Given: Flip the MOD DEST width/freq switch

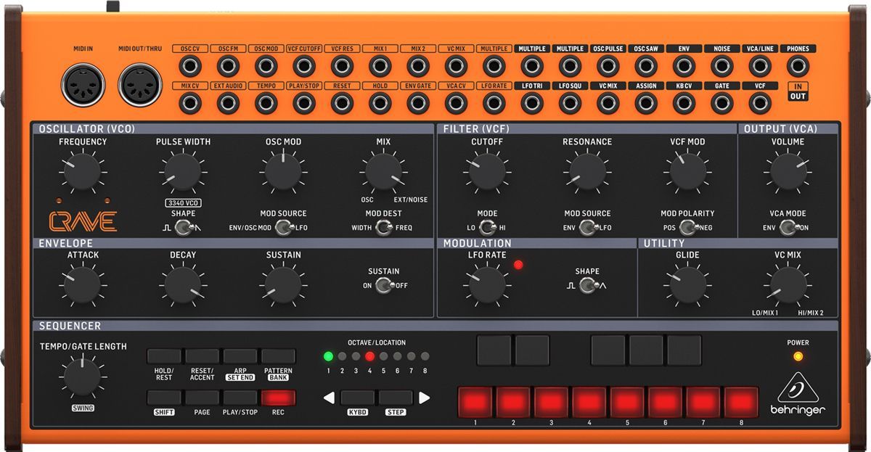Looking at the screenshot, I should (383, 228).
